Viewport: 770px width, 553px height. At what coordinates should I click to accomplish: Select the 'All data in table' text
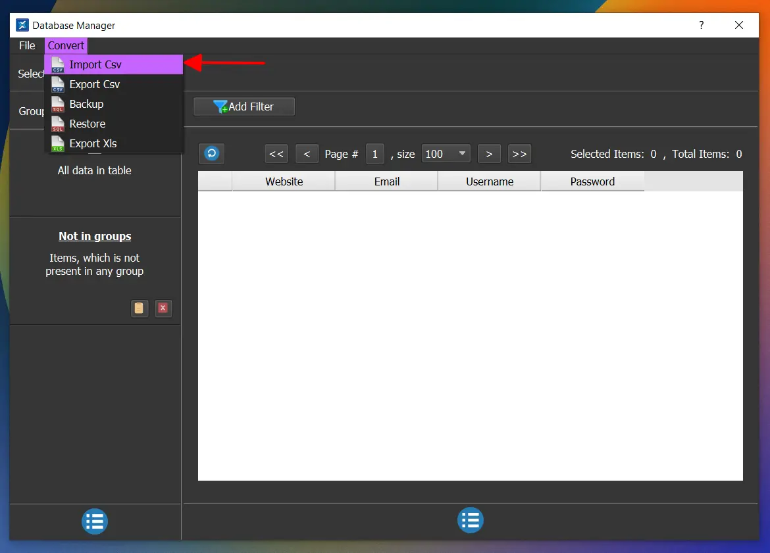[94, 171]
